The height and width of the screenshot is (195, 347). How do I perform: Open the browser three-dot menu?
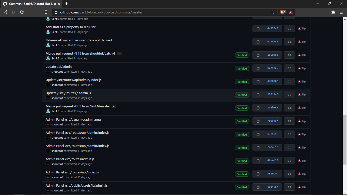[341, 12]
